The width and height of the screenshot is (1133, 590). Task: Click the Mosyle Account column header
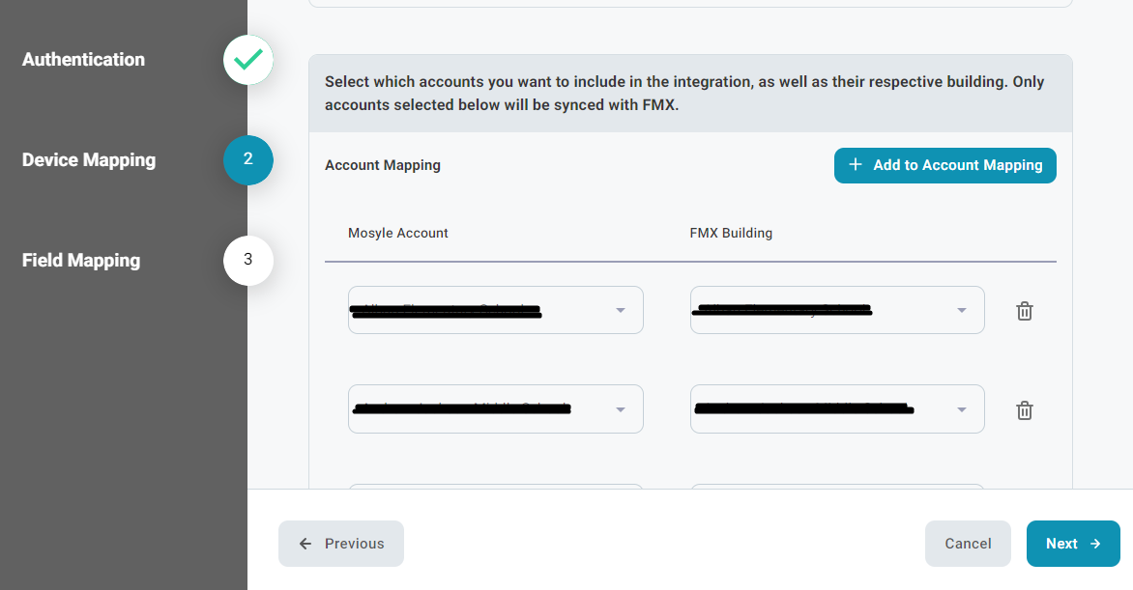click(397, 233)
